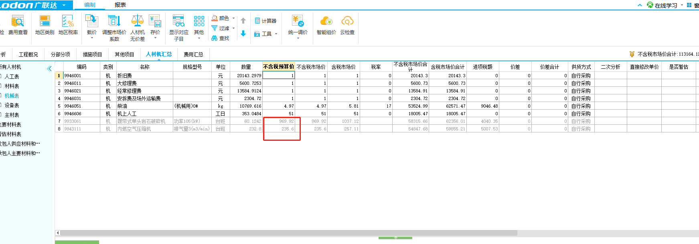Open the 其他项目 tab
699x244 pixels.
coord(125,54)
